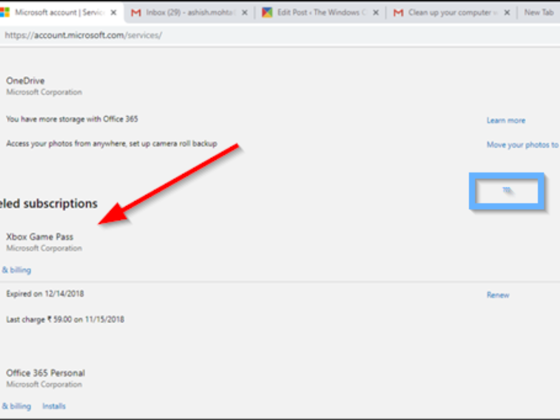Open the Inbox (29) Gmail tab
Image resolution: width=560 pixels, height=420 pixels.
click(x=190, y=13)
